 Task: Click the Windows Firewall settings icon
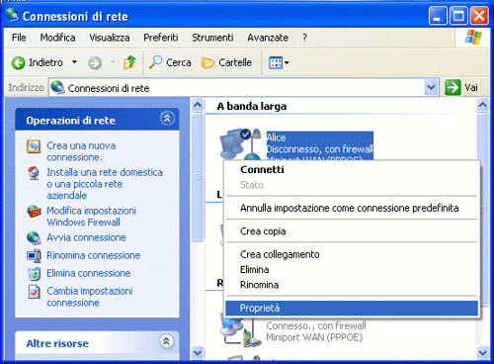[x=34, y=211]
